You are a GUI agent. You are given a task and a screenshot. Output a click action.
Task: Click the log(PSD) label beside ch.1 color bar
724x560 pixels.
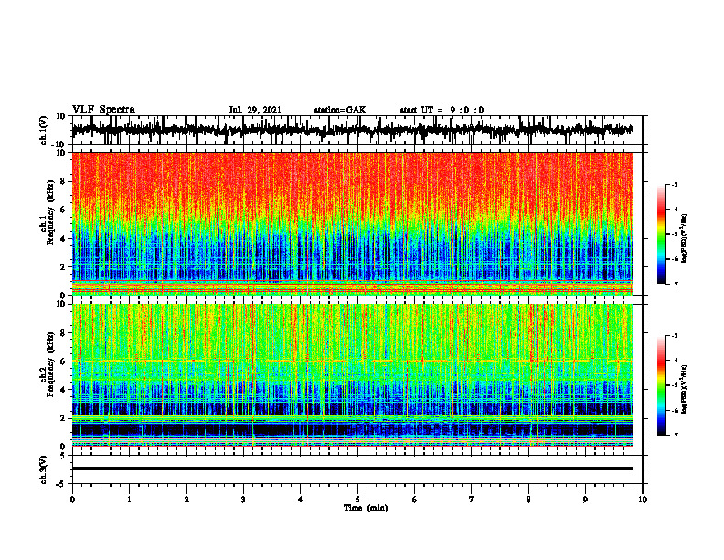tap(685, 239)
